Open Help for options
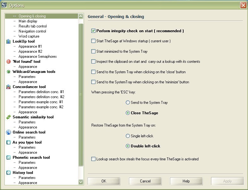 [186, 181]
